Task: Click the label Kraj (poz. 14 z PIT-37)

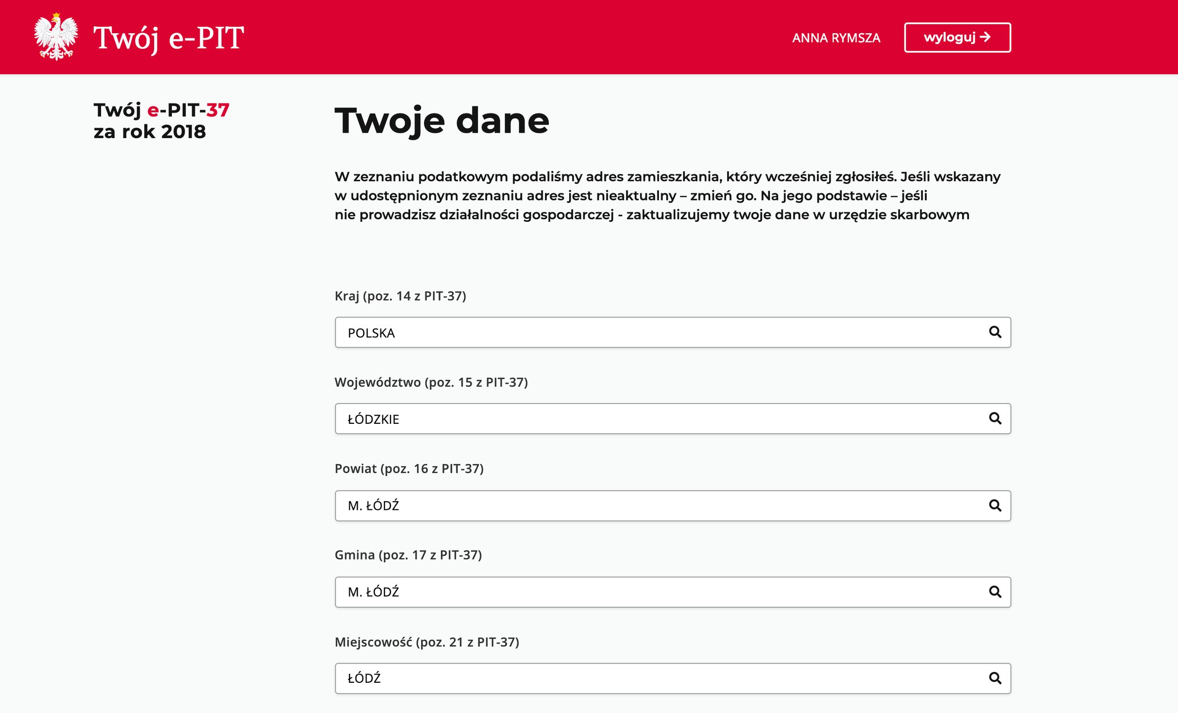Action: (402, 297)
